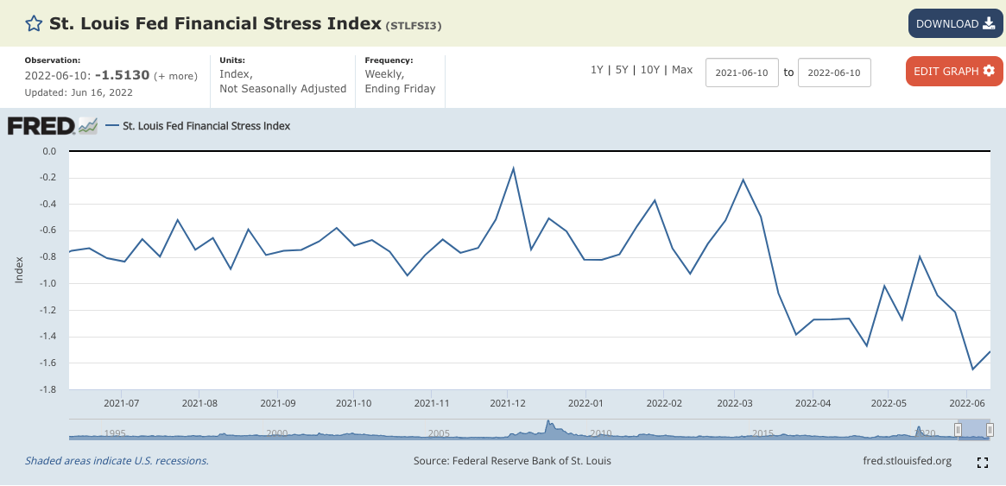Open fred.stlouisfed.org link

click(x=908, y=461)
